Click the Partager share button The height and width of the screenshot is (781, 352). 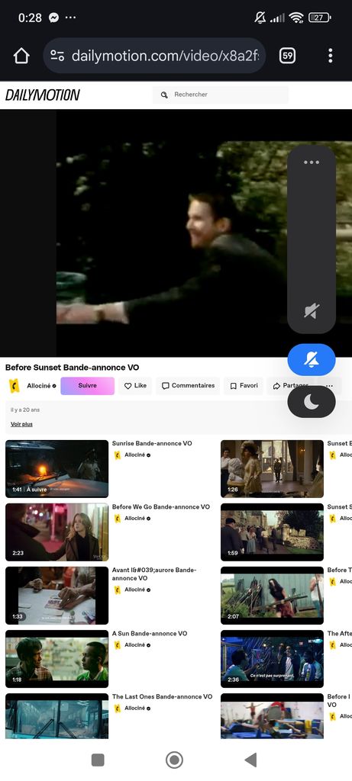[x=291, y=385]
